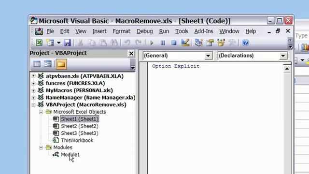The image size is (309, 174).
Task: Open the Insert menu
Action: [x=99, y=31]
